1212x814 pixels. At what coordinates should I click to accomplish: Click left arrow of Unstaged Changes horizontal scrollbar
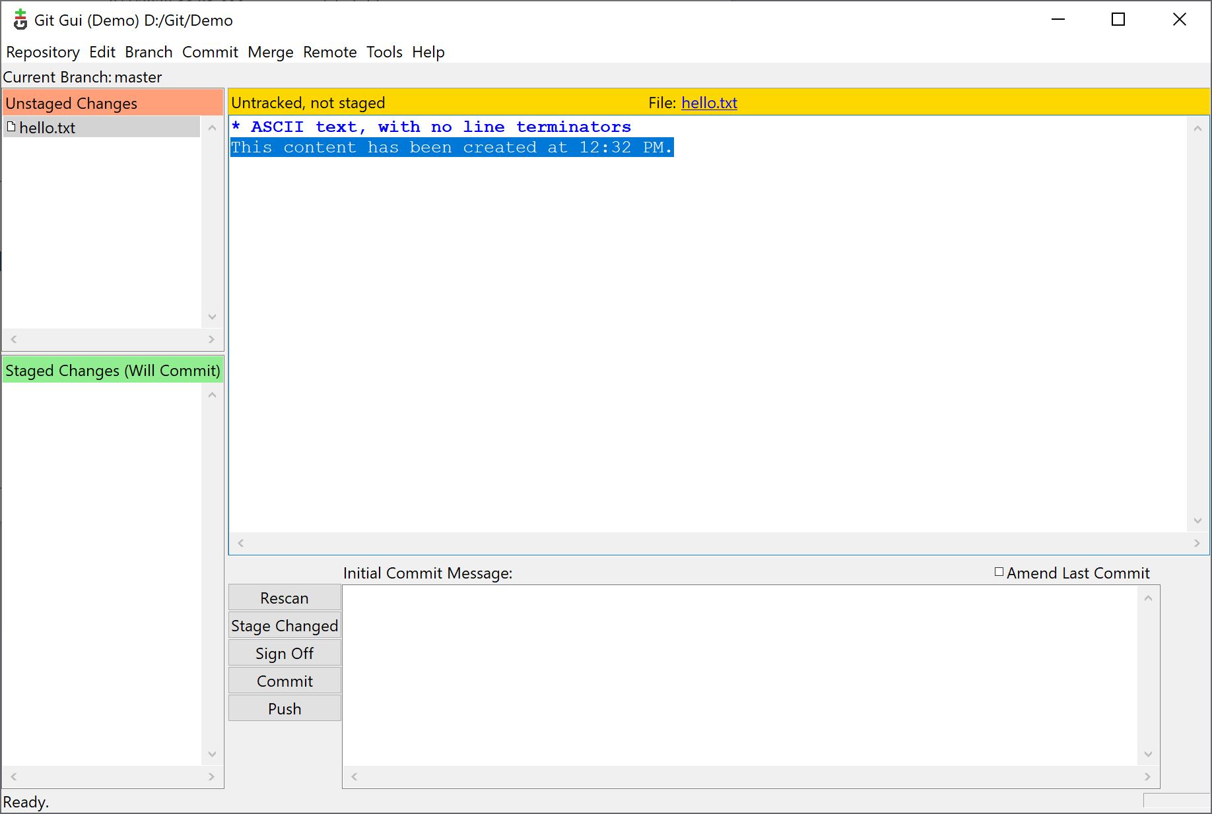click(14, 339)
